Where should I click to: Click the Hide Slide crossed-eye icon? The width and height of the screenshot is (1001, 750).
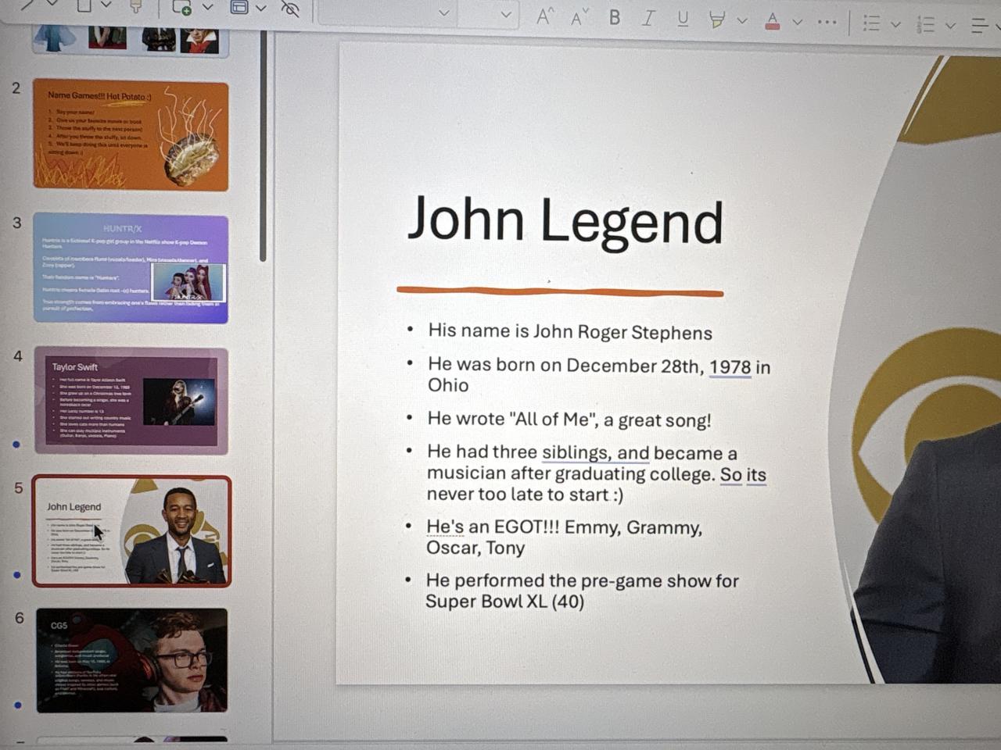pyautogui.click(x=290, y=9)
